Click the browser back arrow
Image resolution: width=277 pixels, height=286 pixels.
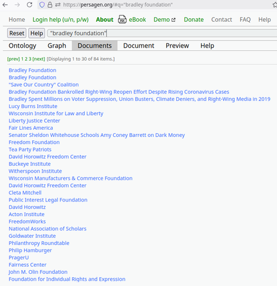point(5,5)
